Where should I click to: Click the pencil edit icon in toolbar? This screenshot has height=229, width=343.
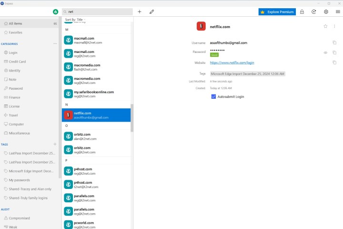pyautogui.click(x=152, y=11)
